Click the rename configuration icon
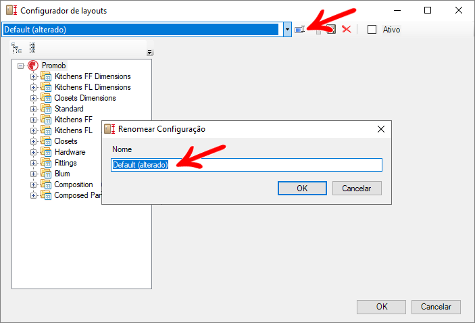The height and width of the screenshot is (323, 475). coord(300,30)
